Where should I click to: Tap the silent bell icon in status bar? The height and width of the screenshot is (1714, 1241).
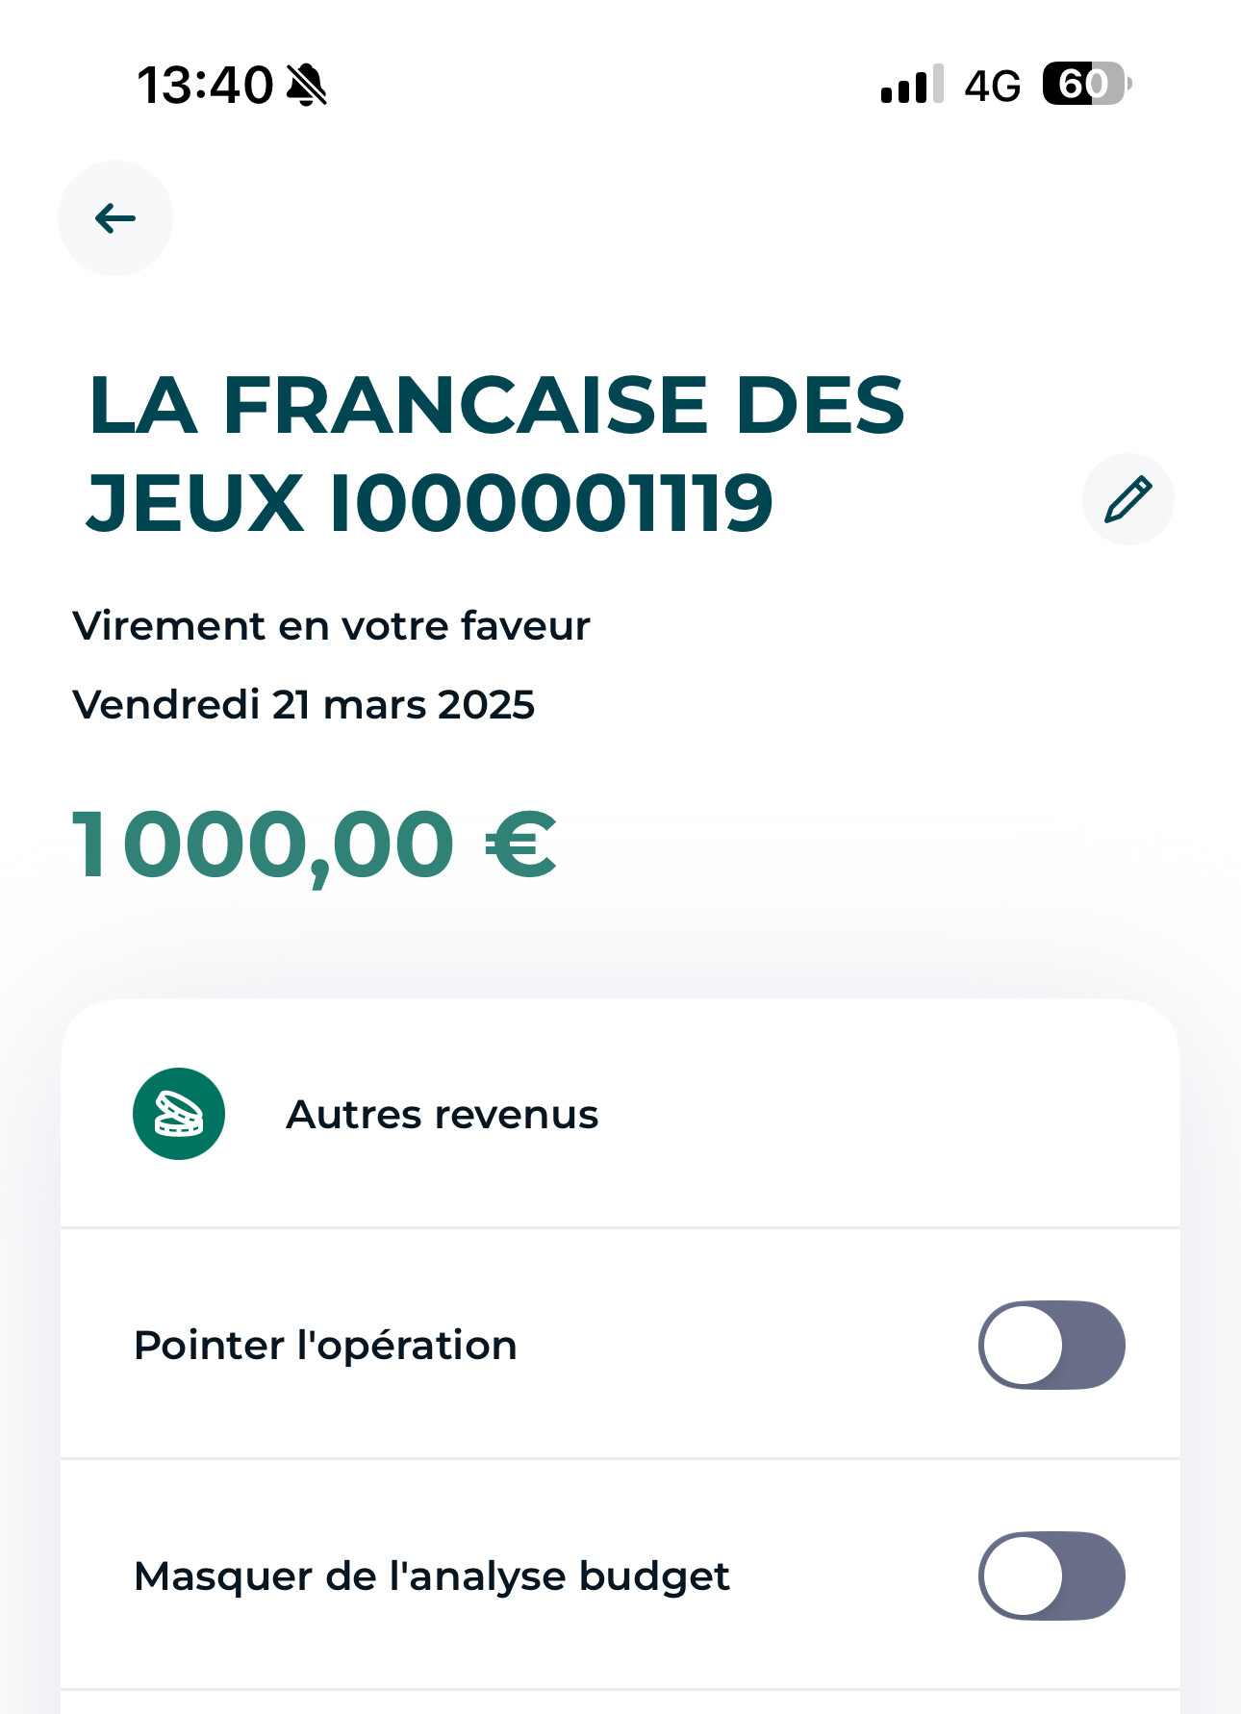(307, 85)
